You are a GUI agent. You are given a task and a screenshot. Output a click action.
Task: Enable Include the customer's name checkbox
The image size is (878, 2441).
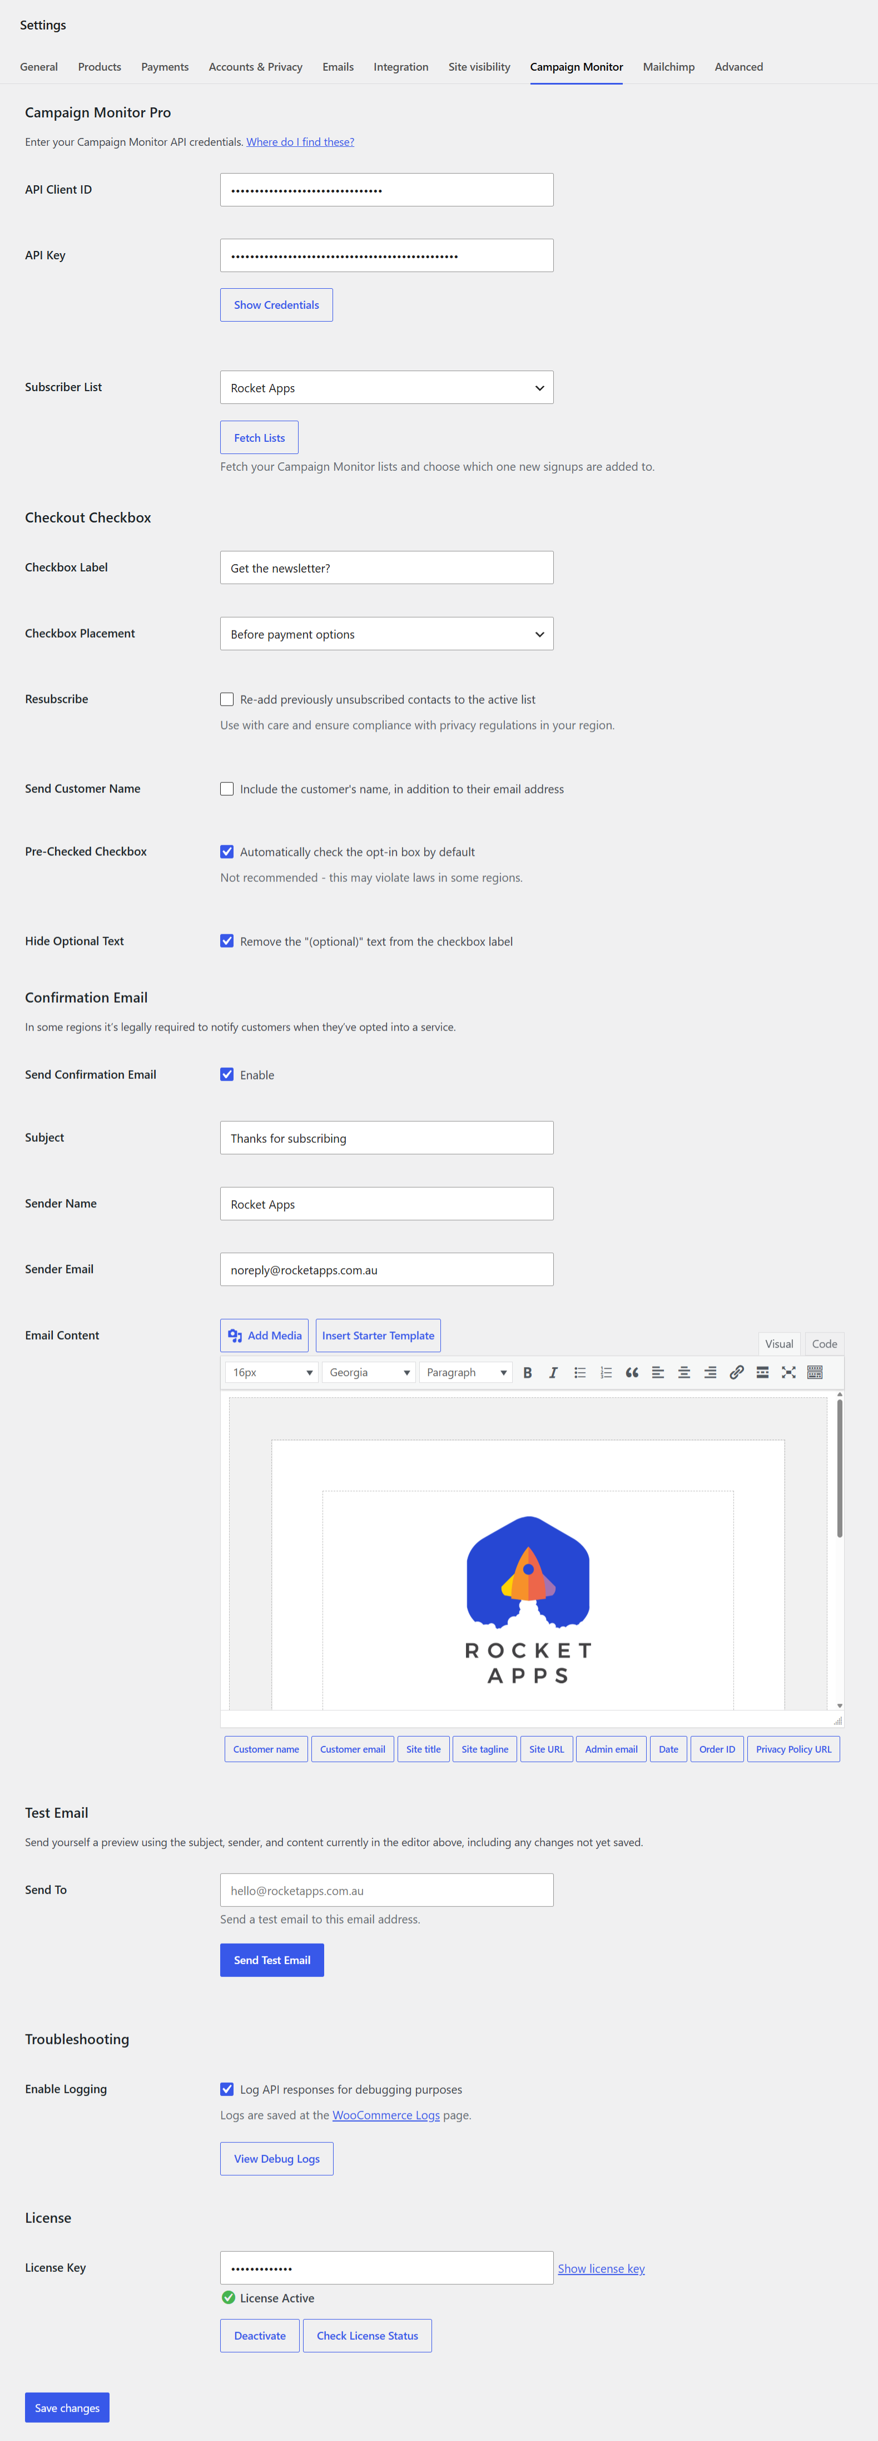[x=227, y=788]
